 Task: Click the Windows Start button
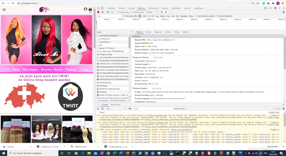pyautogui.click(x=3, y=153)
